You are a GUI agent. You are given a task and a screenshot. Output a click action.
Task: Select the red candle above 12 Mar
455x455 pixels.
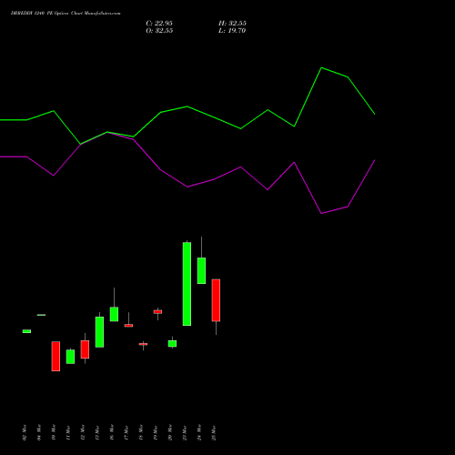pos(85,349)
